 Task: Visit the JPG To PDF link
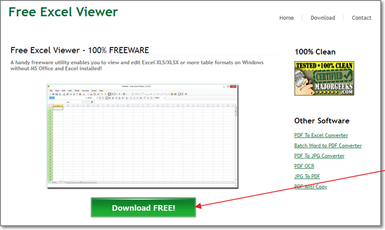coord(307,177)
